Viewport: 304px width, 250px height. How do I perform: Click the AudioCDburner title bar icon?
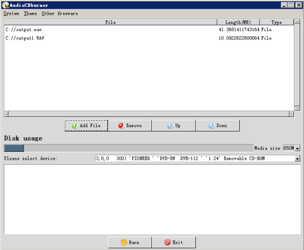click(x=6, y=5)
